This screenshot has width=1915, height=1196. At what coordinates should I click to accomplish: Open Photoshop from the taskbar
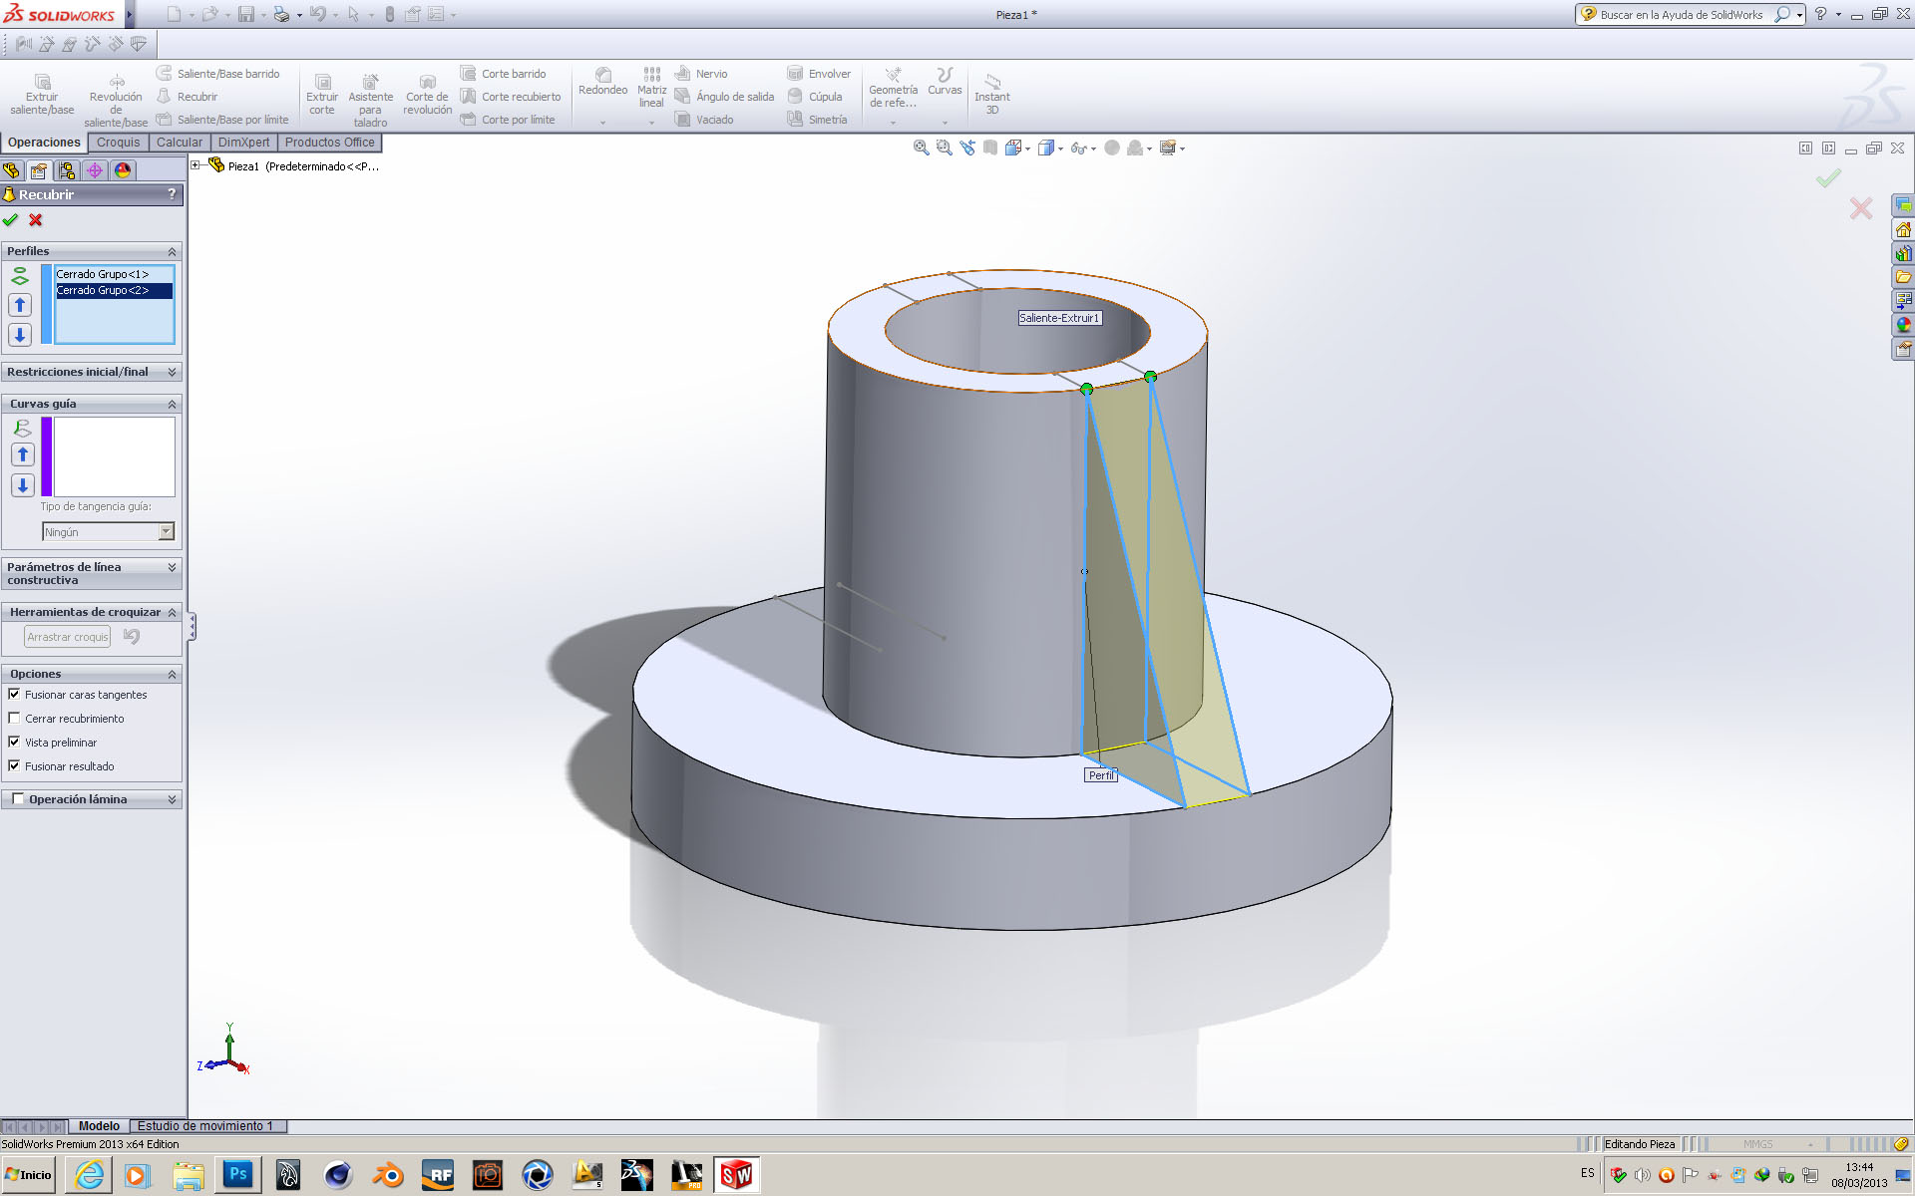click(237, 1175)
